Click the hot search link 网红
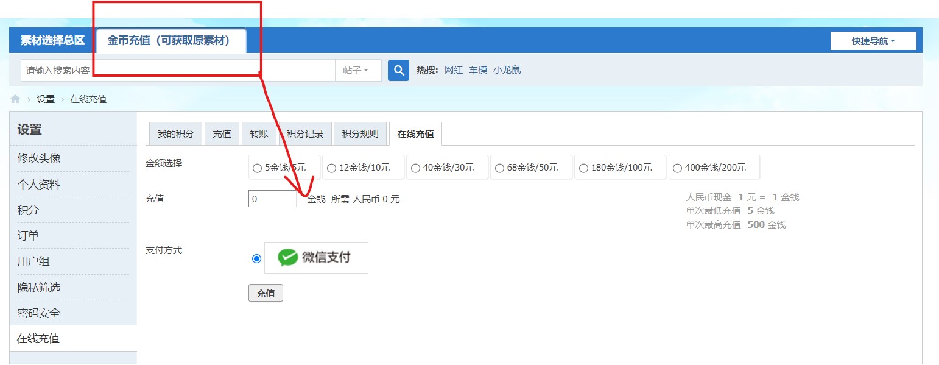This screenshot has height=365, width=939. pos(454,70)
